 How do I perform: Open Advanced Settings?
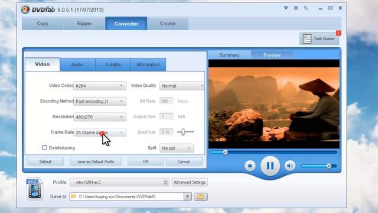pyautogui.click(x=190, y=182)
